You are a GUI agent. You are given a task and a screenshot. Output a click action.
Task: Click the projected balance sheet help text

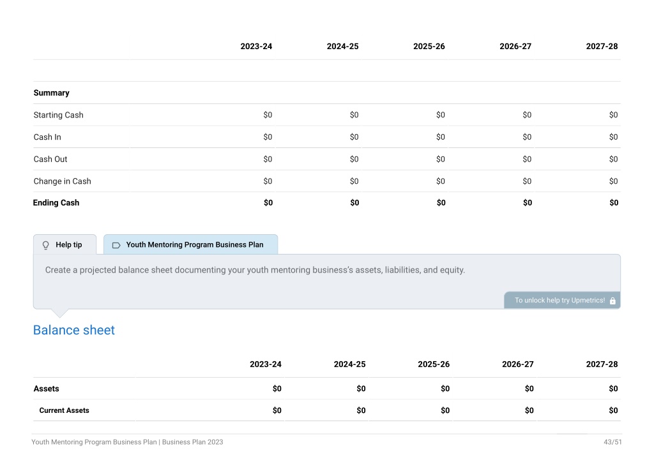(x=255, y=270)
